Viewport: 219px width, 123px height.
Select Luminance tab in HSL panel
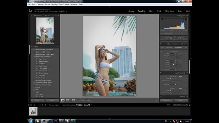pos(179,48)
